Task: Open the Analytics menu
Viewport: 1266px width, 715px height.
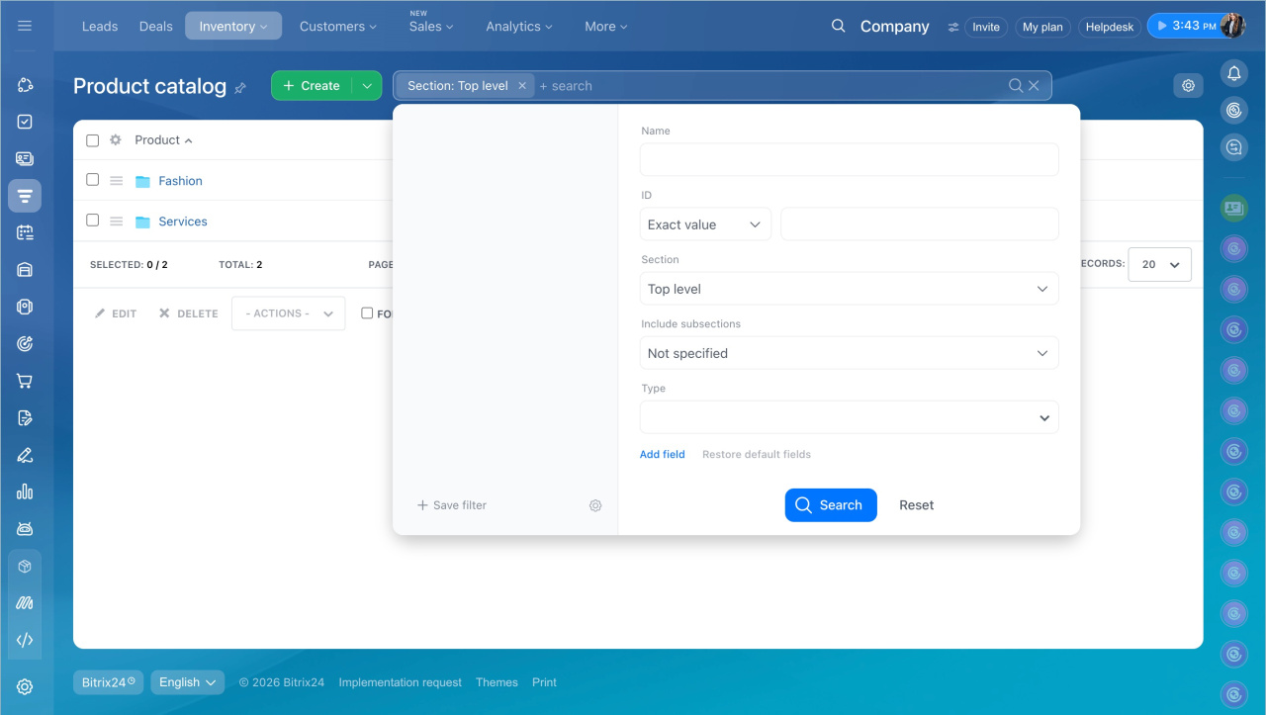Action: pos(518,27)
